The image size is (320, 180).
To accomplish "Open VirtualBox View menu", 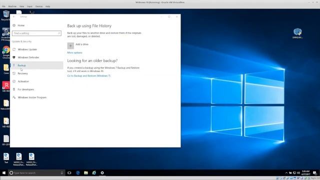I will [x=21, y=6].
